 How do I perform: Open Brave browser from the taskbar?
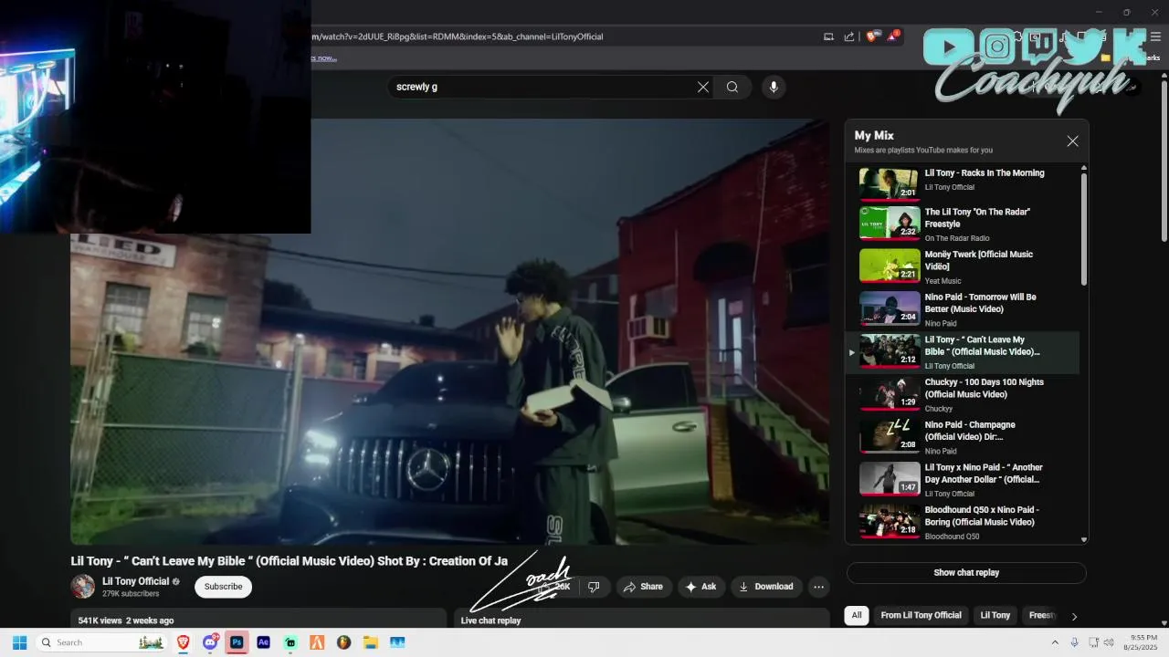(x=183, y=642)
